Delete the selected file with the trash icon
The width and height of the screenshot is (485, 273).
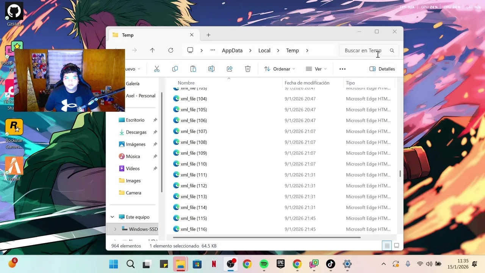coord(248,69)
